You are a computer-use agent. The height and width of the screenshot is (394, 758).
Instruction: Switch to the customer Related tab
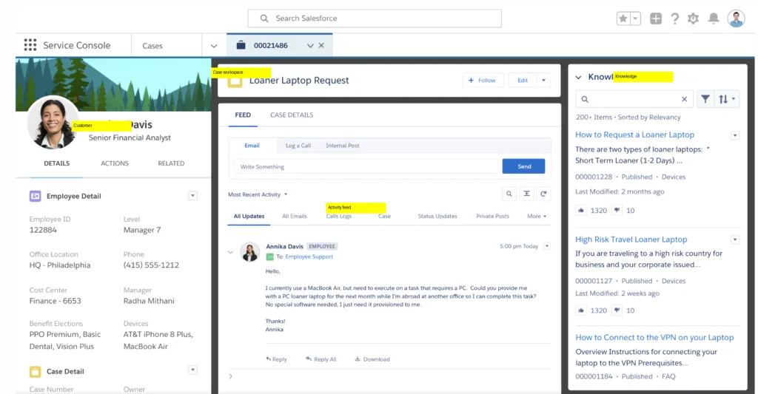point(171,163)
